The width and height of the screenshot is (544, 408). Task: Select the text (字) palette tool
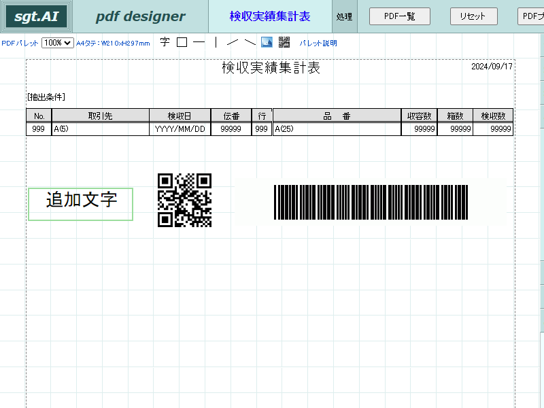pyautogui.click(x=165, y=42)
